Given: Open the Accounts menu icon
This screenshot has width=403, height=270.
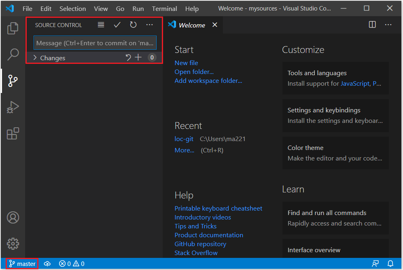Looking at the screenshot, I should 13,217.
